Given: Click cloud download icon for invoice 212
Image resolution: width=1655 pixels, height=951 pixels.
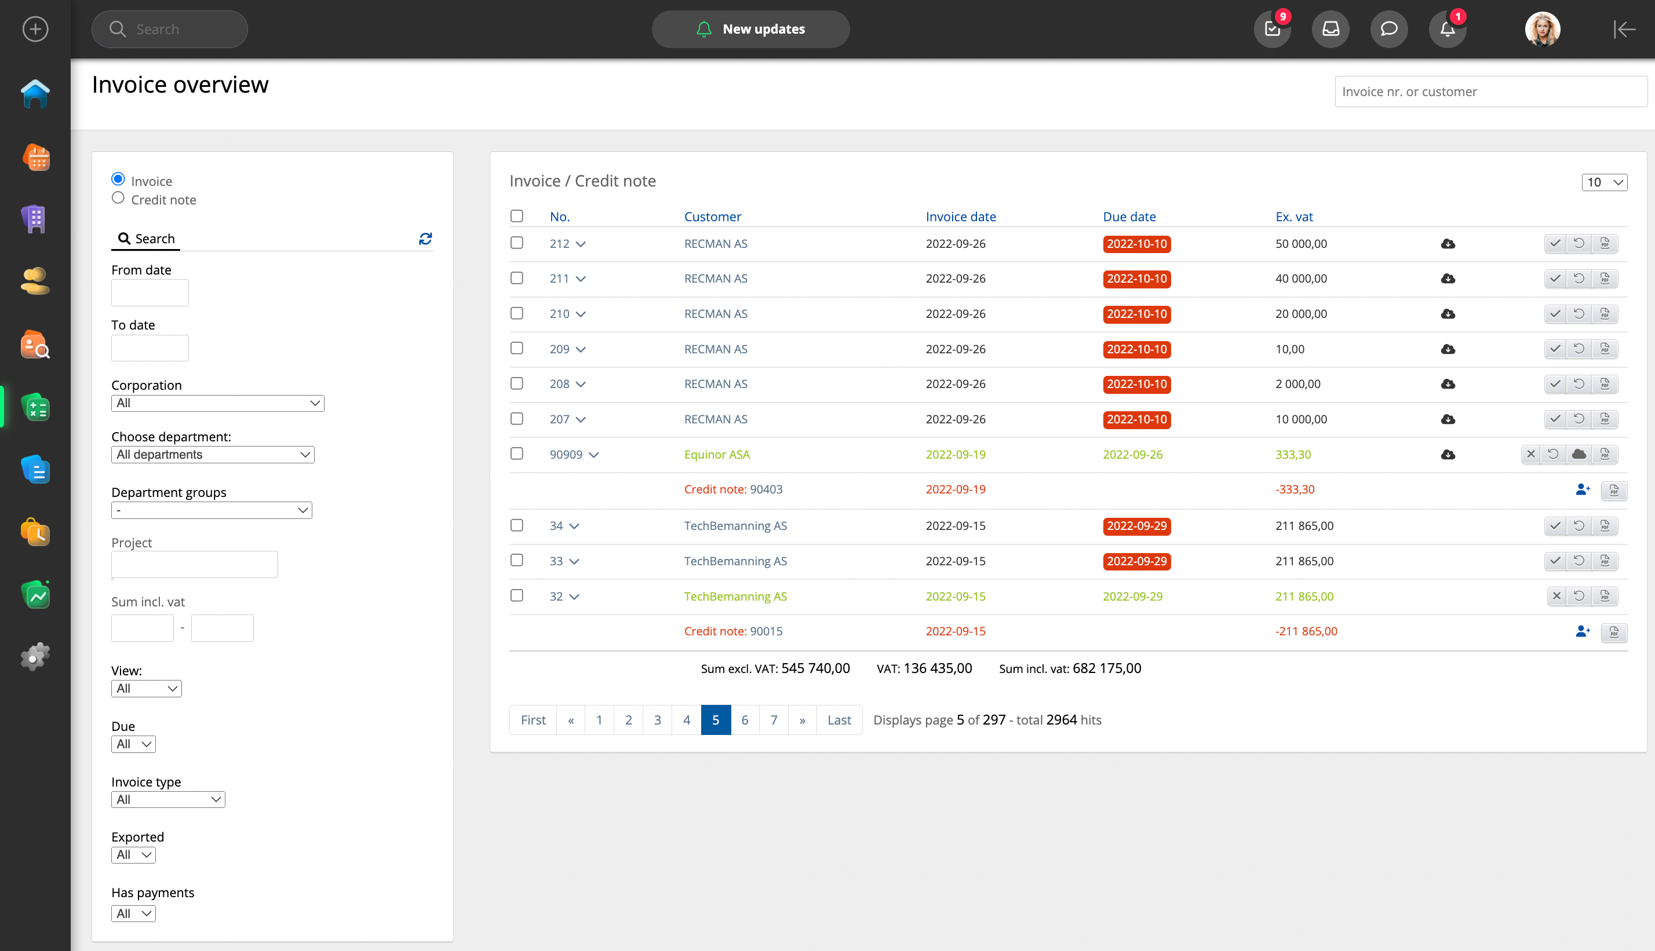Looking at the screenshot, I should 1448,244.
